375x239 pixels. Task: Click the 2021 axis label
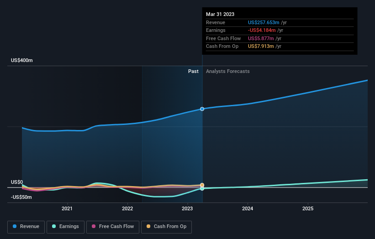[x=67, y=208]
